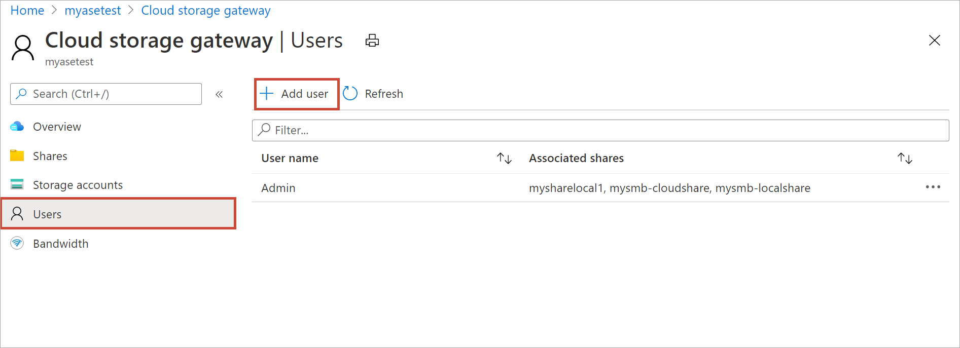The height and width of the screenshot is (348, 960).
Task: Click the search magnifier icon in sidebar
Action: (x=21, y=94)
